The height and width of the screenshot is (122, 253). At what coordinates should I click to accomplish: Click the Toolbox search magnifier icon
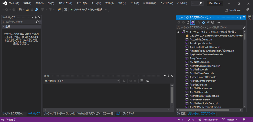click(x=37, y=22)
